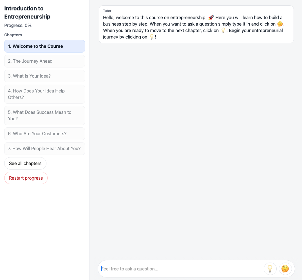Open chapter 2 The Journey Ahead
Screen dimensions: 302x280
click(44, 61)
